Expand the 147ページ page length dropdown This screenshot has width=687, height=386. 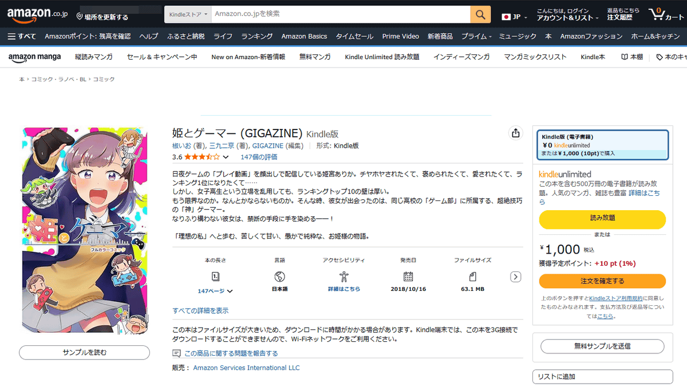[x=215, y=291]
